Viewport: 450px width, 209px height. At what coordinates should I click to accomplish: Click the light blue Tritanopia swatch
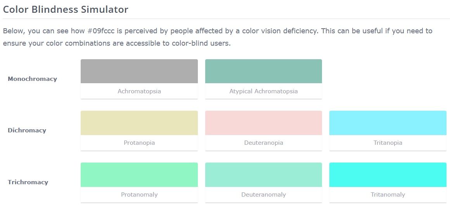point(388,123)
